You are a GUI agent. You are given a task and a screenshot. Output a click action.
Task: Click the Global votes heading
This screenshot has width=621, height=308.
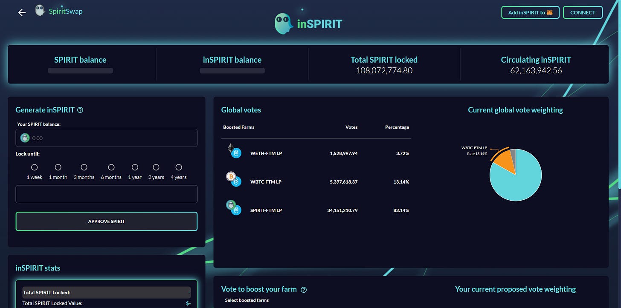pos(241,110)
